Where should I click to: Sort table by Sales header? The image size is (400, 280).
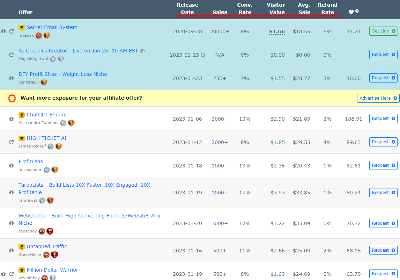click(x=220, y=12)
